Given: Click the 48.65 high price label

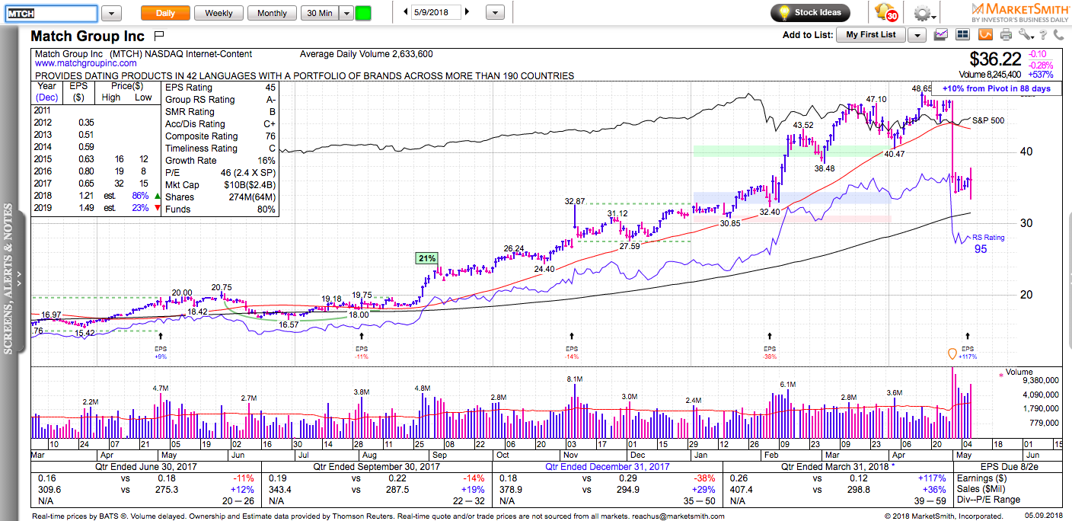Looking at the screenshot, I should coord(921,88).
